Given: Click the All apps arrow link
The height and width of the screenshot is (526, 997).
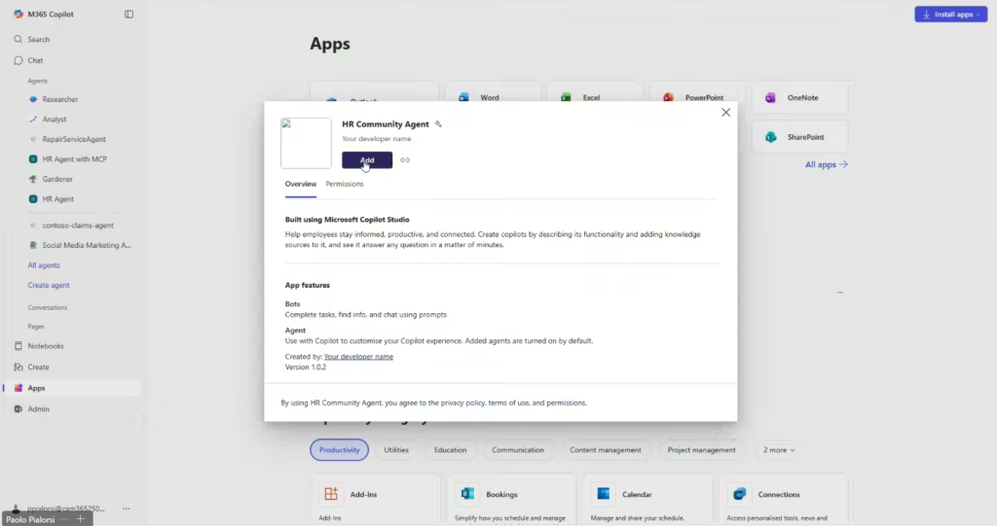Looking at the screenshot, I should 826,164.
